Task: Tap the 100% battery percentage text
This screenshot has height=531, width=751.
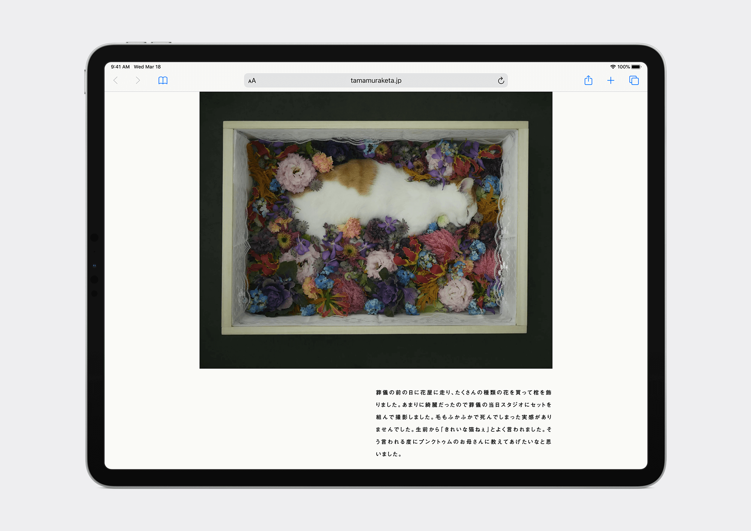Action: point(623,67)
